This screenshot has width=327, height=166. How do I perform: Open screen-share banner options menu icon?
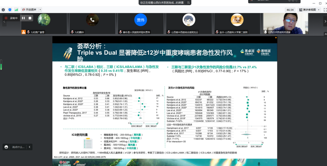(188, 2)
